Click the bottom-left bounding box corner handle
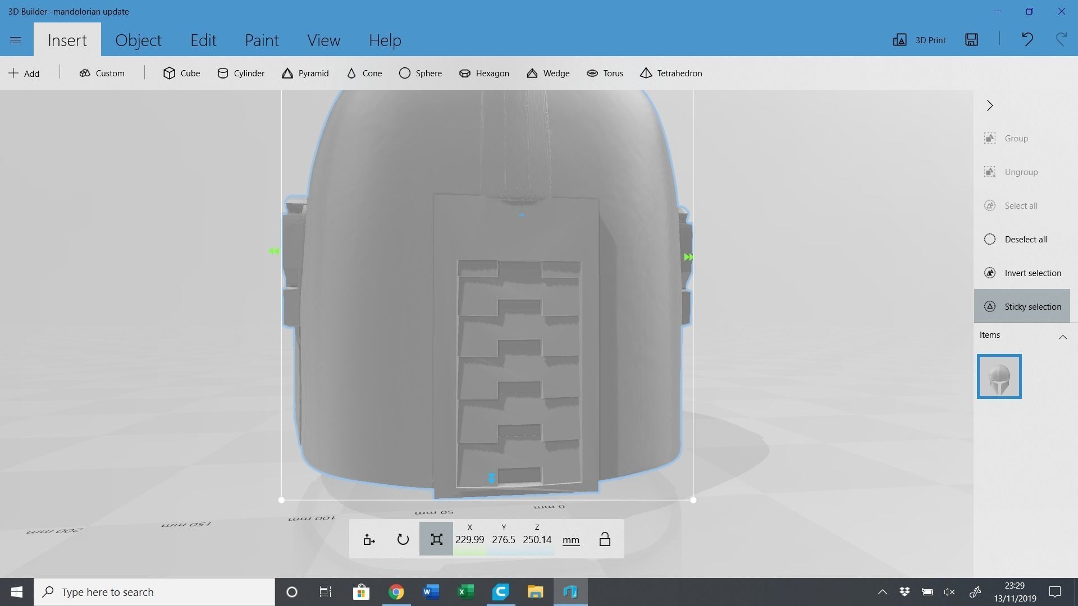Screen dimensions: 1078x606 pyautogui.click(x=281, y=500)
